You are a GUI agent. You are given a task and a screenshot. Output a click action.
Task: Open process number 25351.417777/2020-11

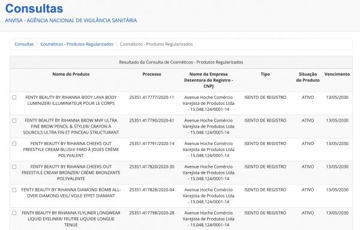[152, 98]
